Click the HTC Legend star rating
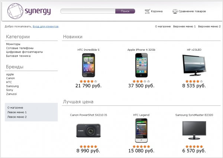 (x=141, y=147)
